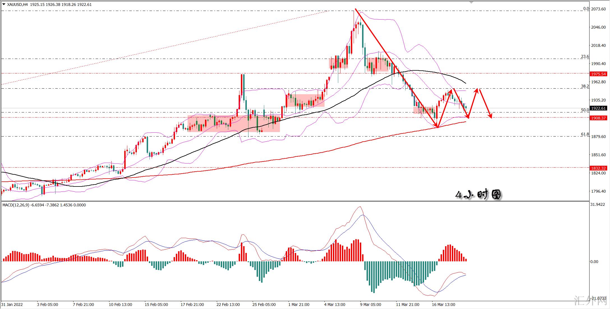610x309 pixels.
Task: Click the 9 Mar 05:00 time axis label
Action: (370, 305)
